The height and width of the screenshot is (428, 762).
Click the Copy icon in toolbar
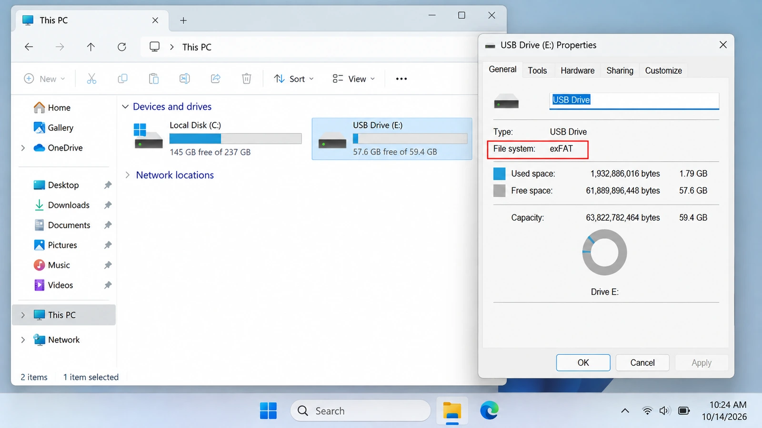[x=122, y=78]
